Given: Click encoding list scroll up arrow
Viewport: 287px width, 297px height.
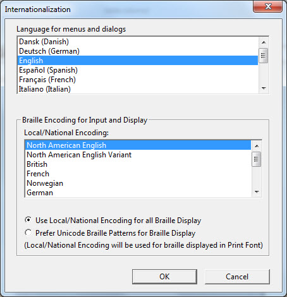Looking at the screenshot, I should [x=257, y=146].
